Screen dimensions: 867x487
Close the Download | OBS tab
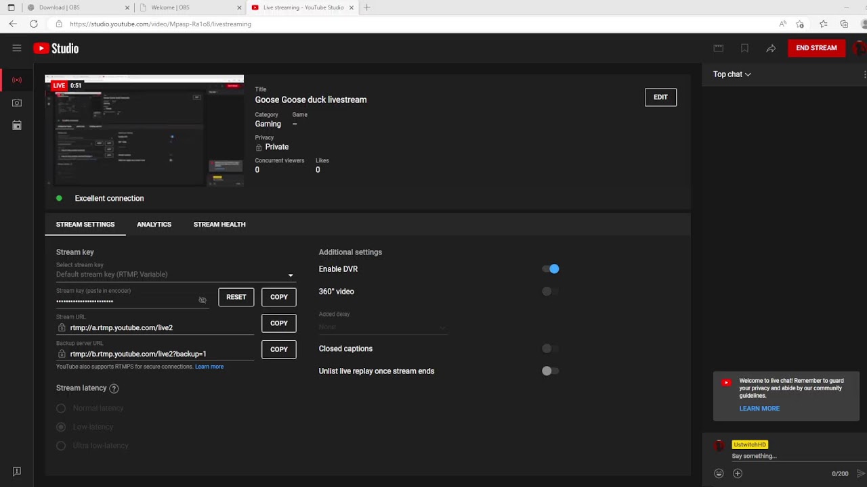127,7
